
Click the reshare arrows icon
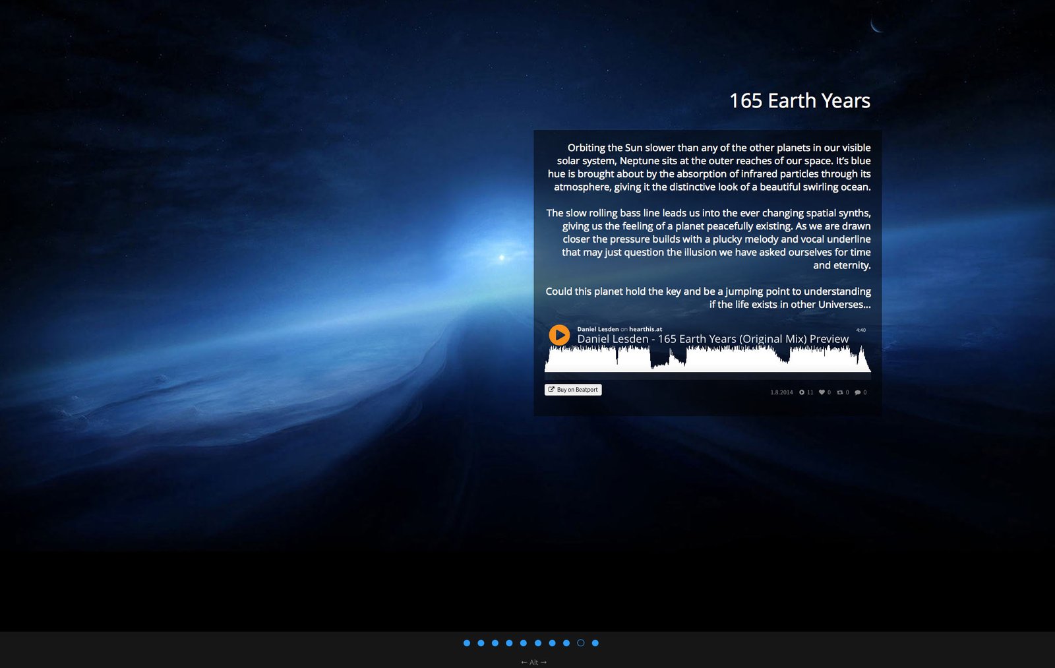(x=840, y=392)
